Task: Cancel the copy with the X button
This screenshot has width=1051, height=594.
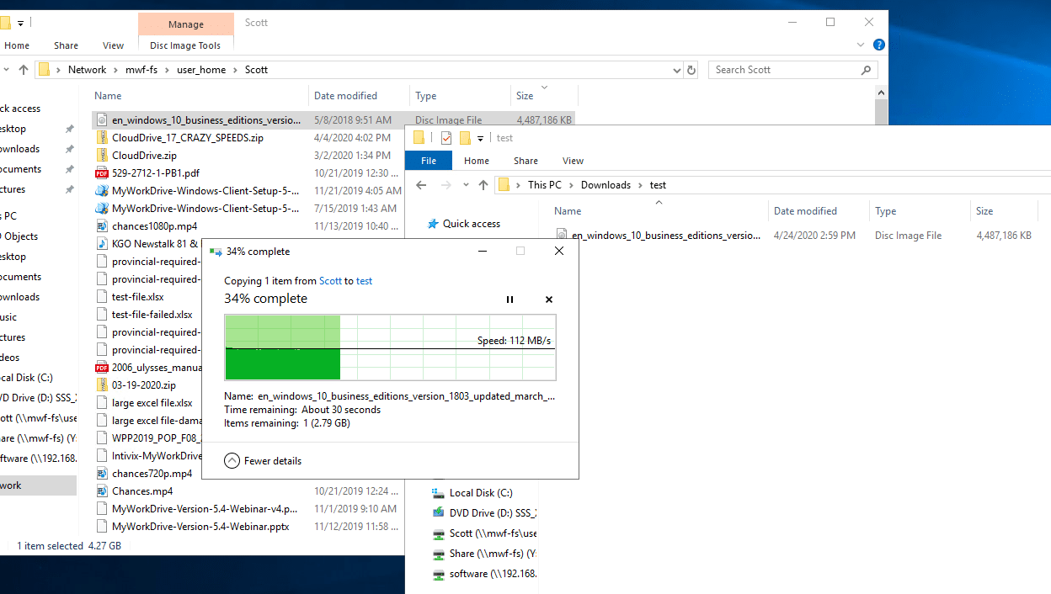Action: pos(549,300)
